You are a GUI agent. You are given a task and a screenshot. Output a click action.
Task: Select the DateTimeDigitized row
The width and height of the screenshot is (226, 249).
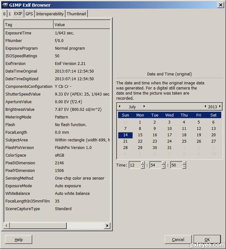57,79
